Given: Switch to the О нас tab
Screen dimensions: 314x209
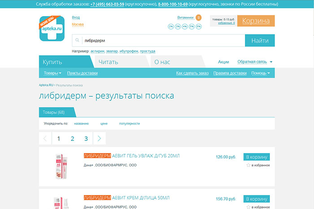Looking at the screenshot, I should click(x=178, y=61).
